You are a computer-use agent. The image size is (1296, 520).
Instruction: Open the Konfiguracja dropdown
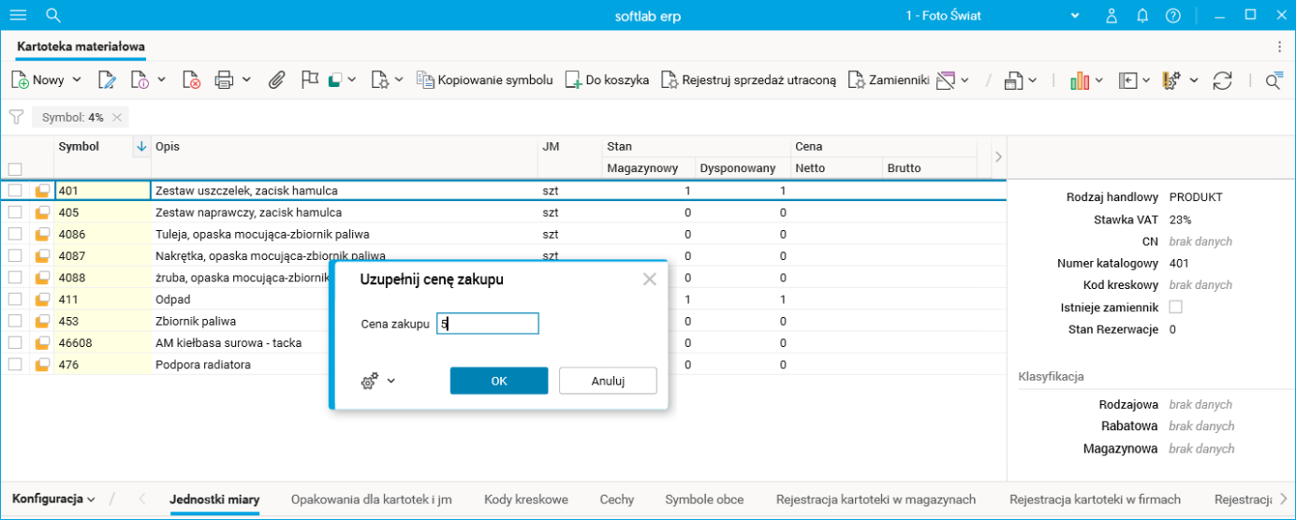click(53, 499)
